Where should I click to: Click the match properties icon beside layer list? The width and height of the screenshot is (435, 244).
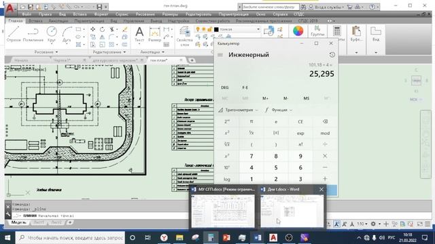tap(268, 31)
